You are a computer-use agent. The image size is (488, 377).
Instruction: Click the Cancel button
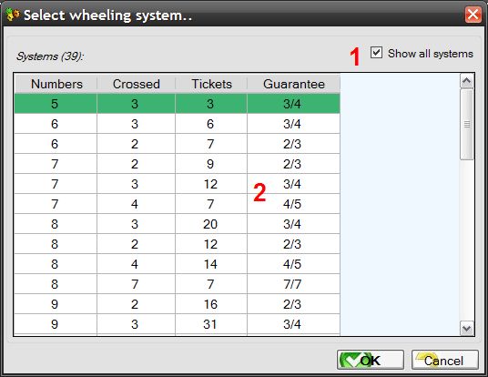point(444,360)
